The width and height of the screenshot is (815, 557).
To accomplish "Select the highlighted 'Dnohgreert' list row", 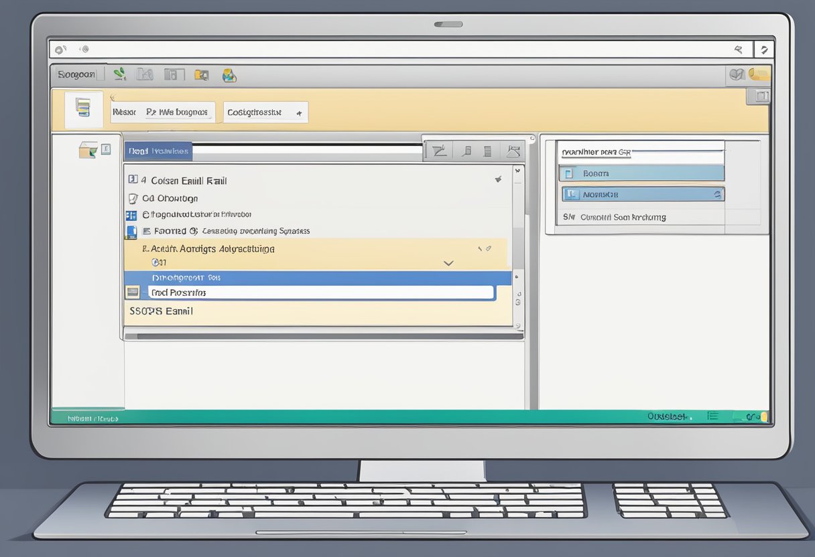I will 315,277.
